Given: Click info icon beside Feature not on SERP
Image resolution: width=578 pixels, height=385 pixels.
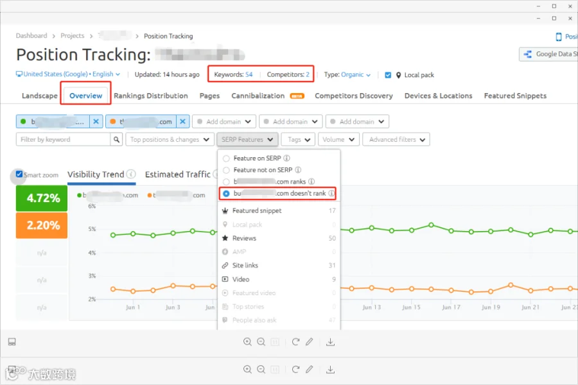Looking at the screenshot, I should click(298, 170).
